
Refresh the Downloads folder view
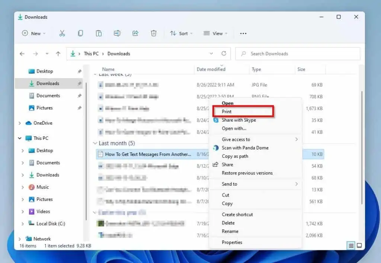[224, 54]
